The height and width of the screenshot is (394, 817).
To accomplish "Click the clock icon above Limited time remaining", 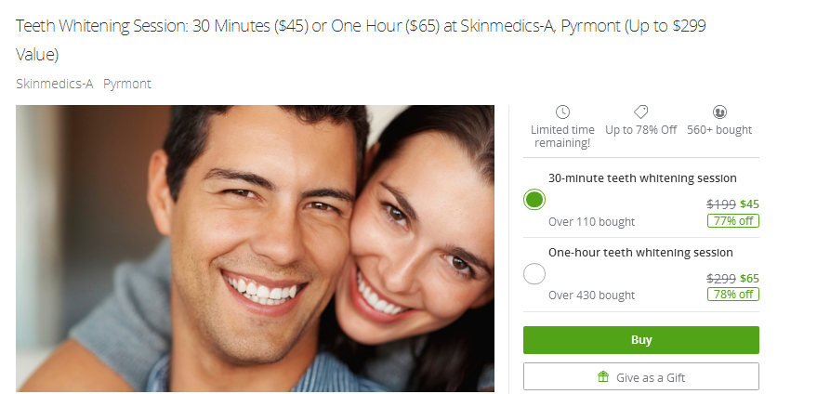I will tap(562, 112).
